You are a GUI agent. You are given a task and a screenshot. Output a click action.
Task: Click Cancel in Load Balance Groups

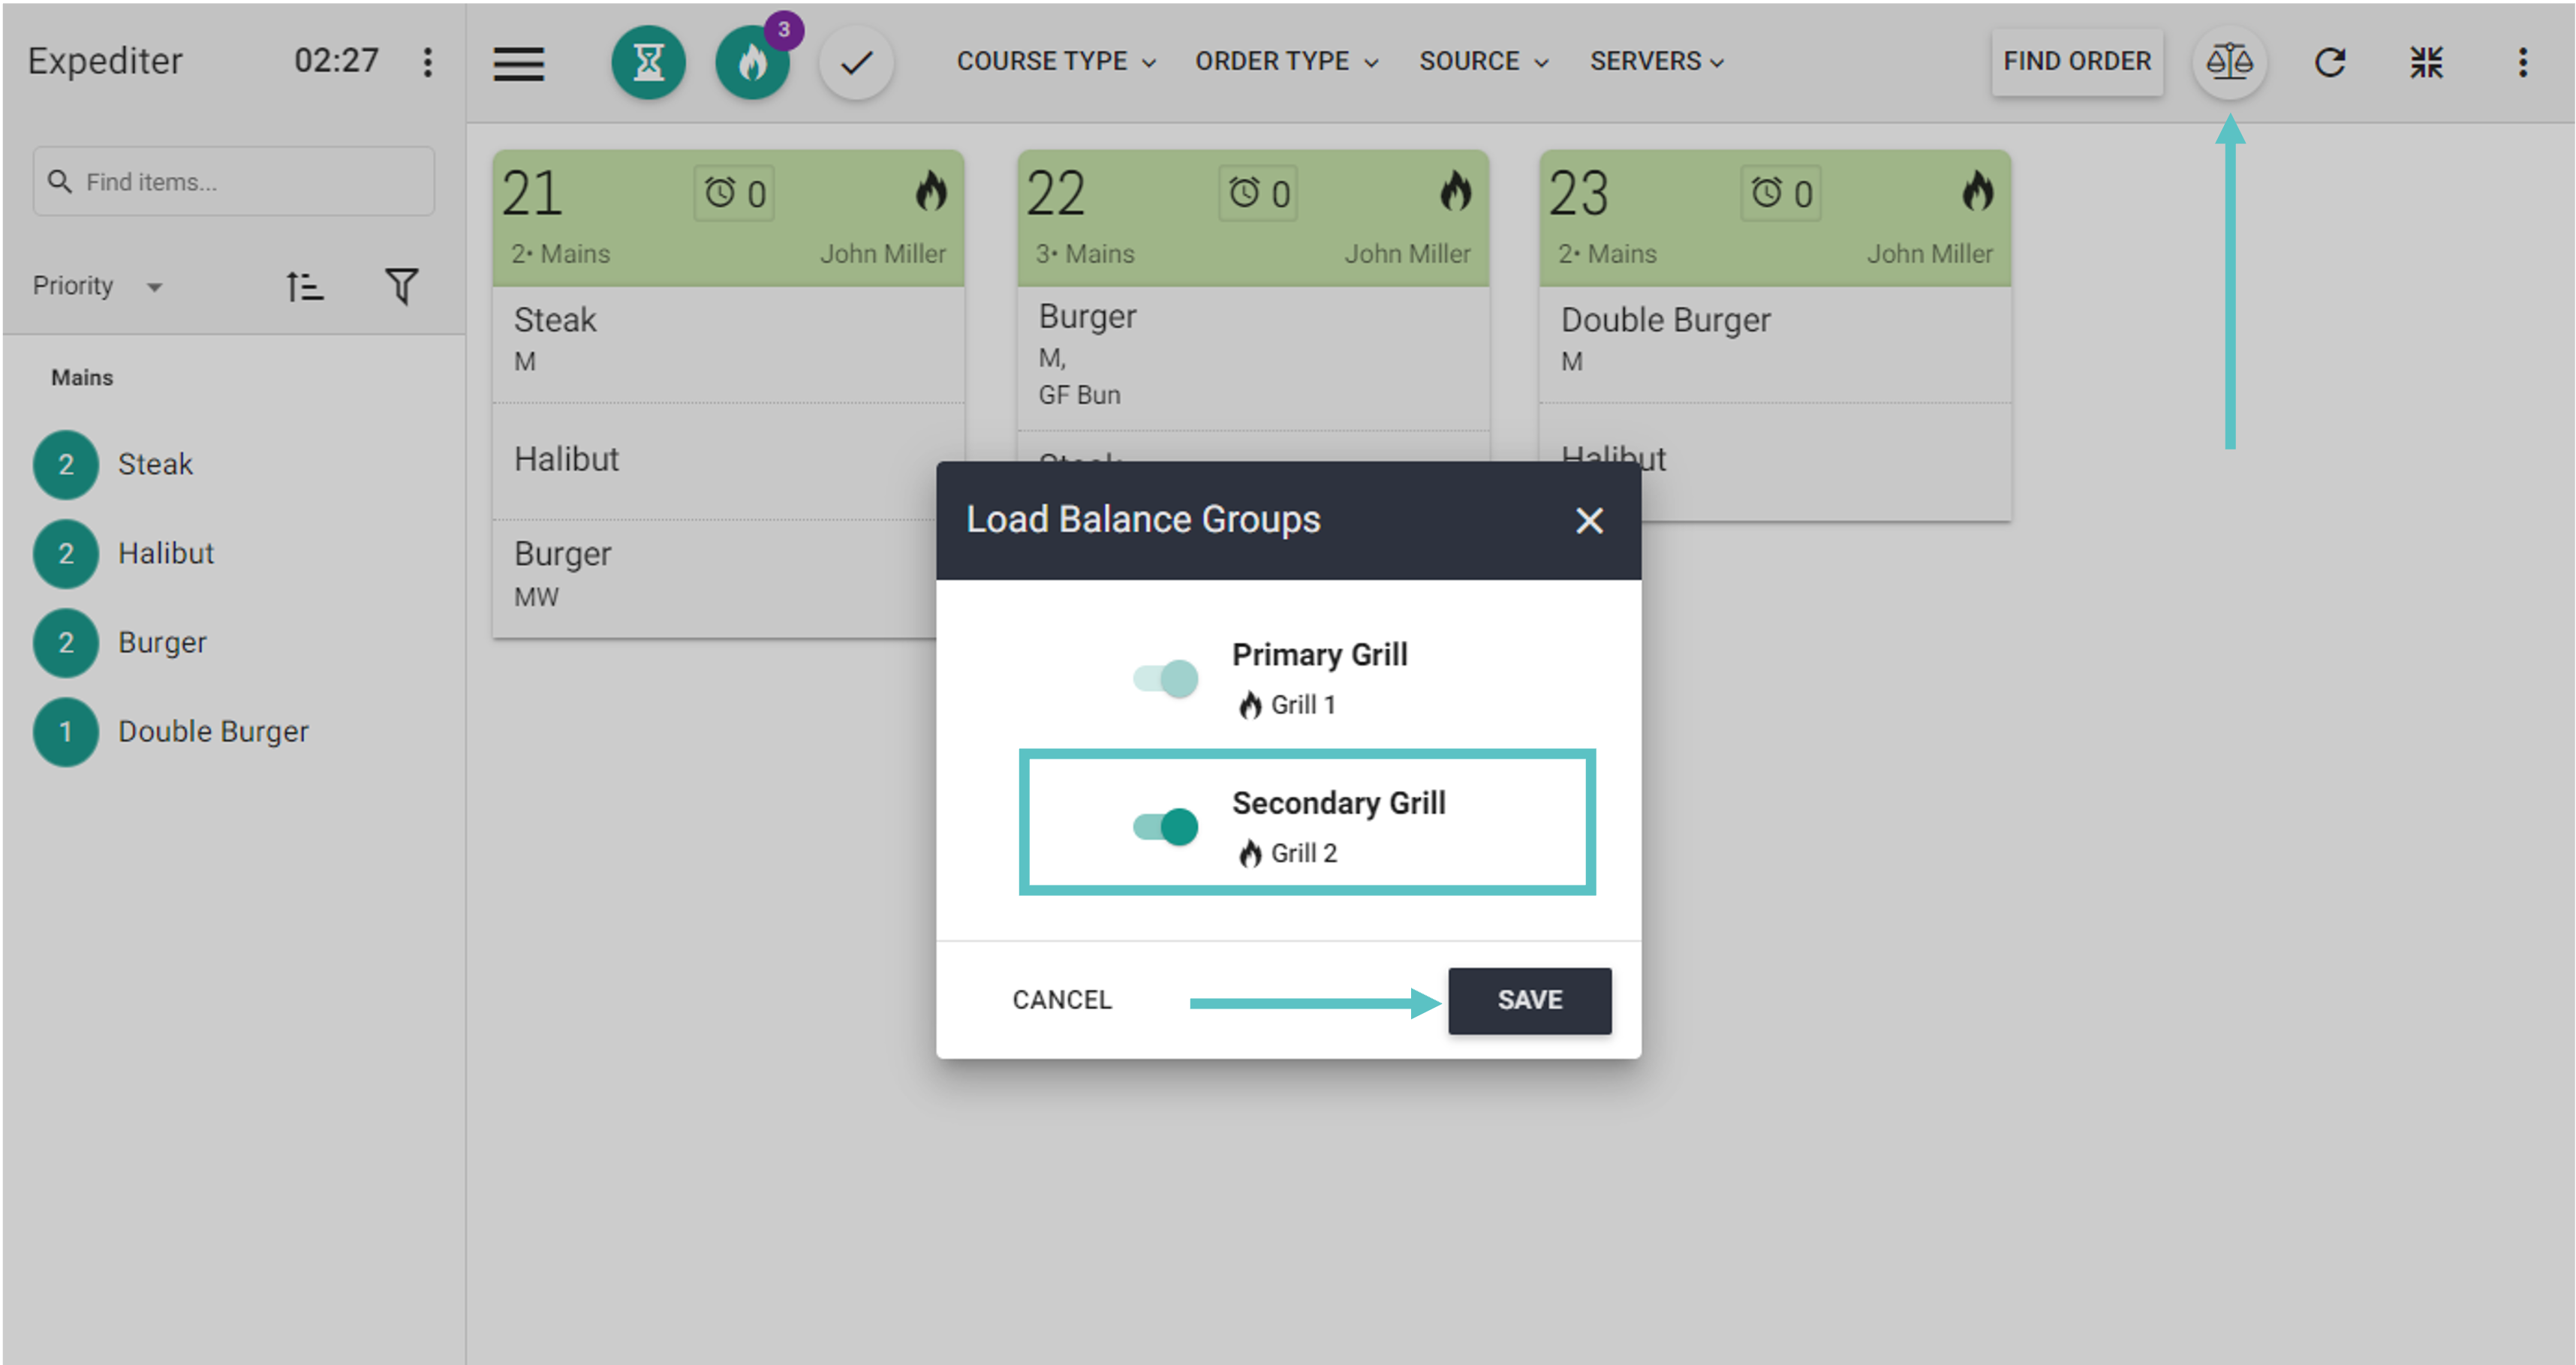pyautogui.click(x=1061, y=999)
